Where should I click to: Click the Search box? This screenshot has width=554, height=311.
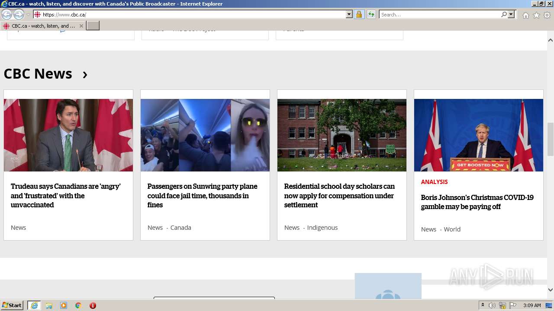(x=440, y=15)
